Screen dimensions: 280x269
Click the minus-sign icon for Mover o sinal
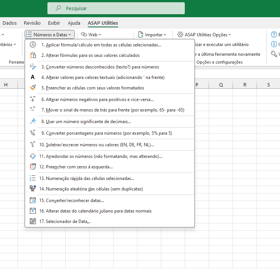(33, 109)
